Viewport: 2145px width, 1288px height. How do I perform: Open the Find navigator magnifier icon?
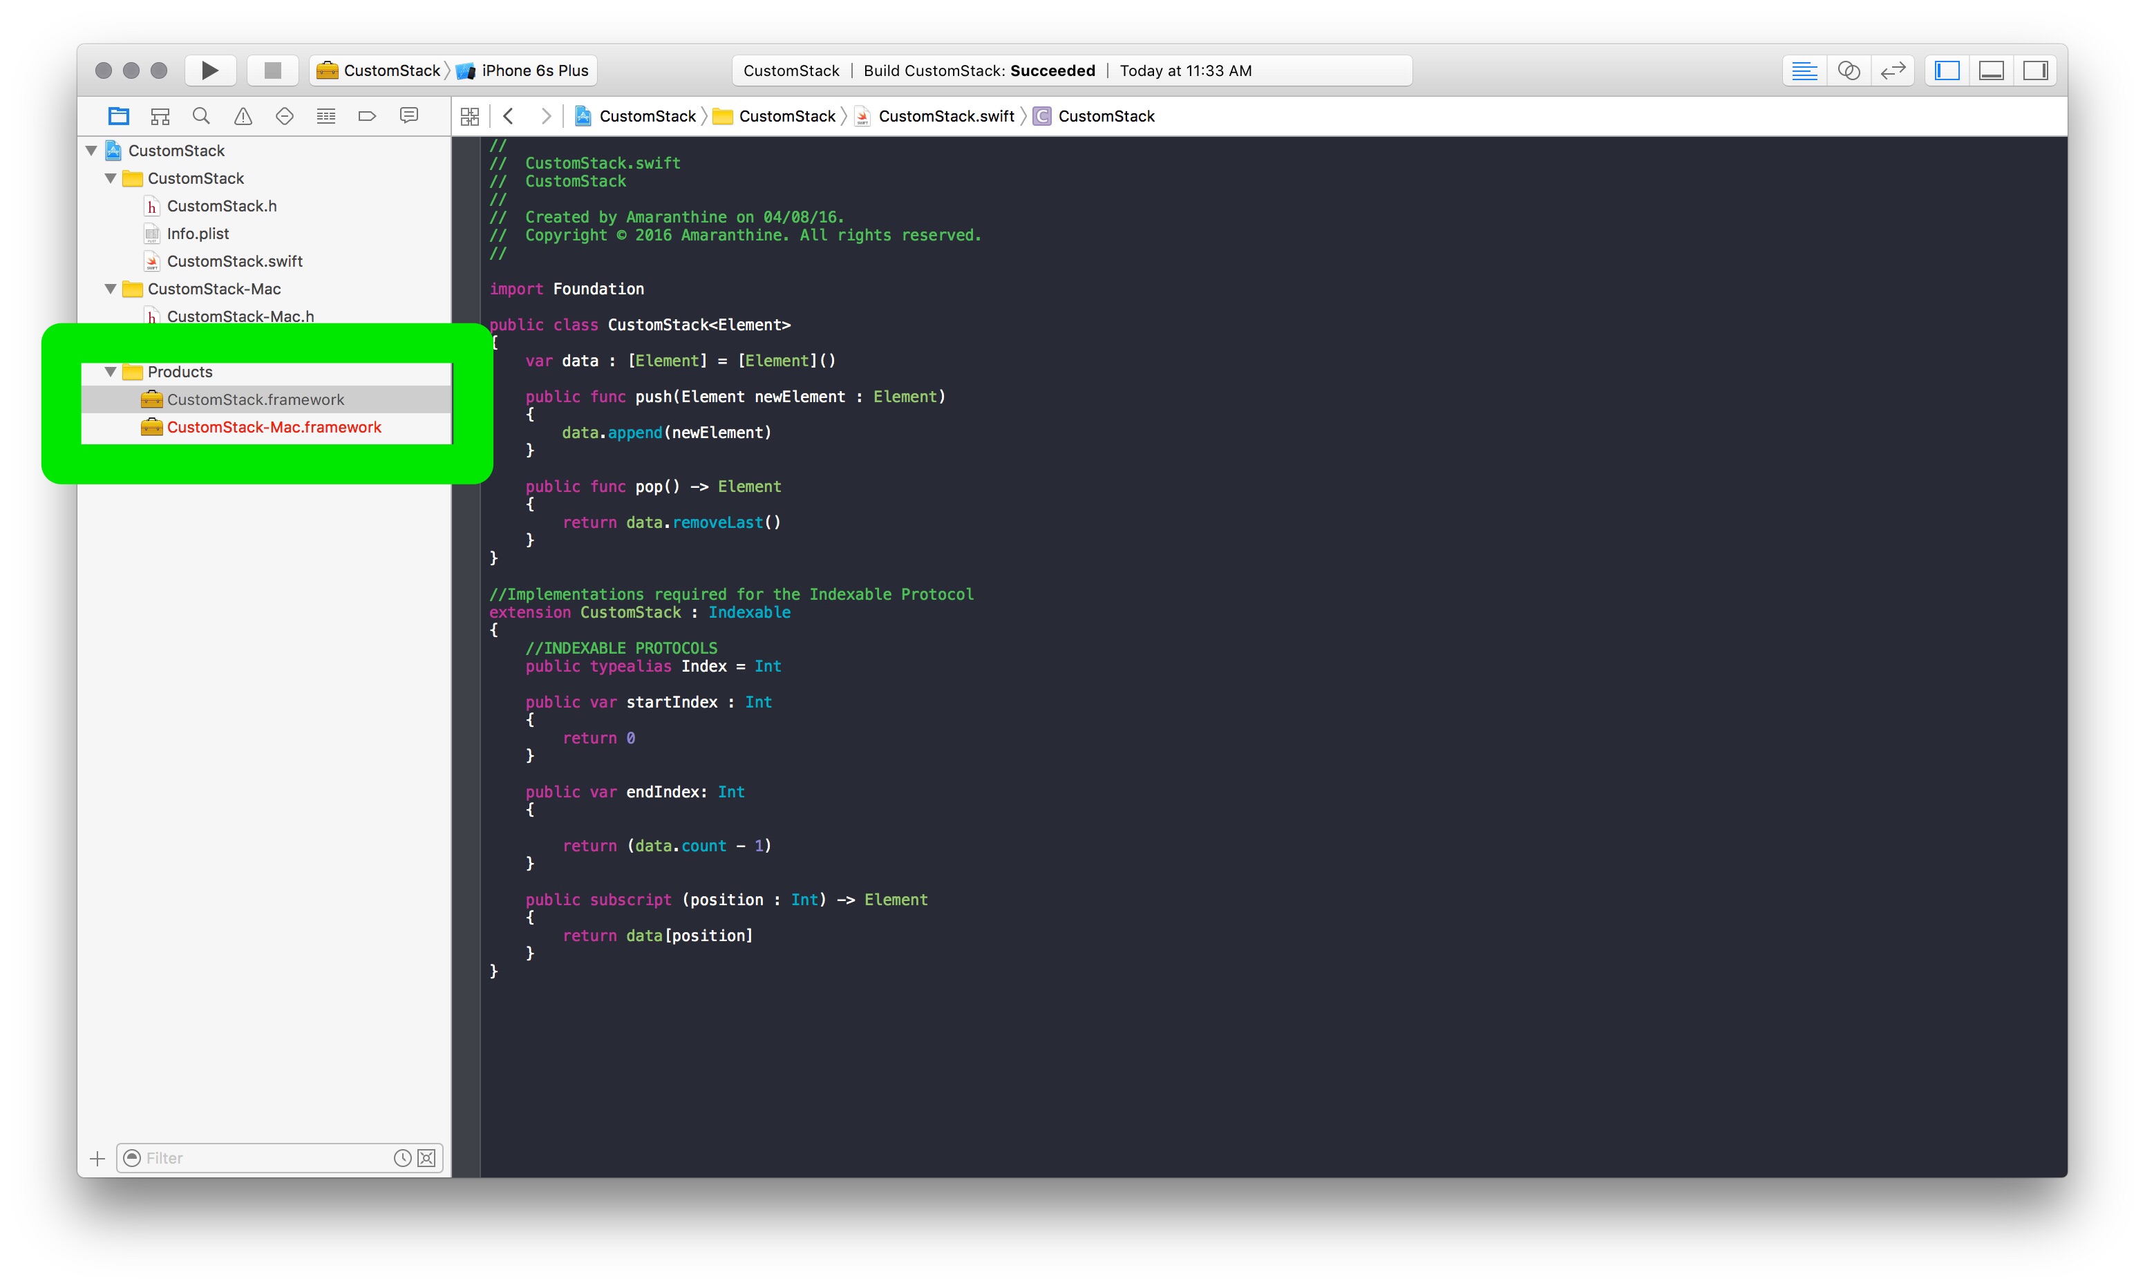coord(201,116)
